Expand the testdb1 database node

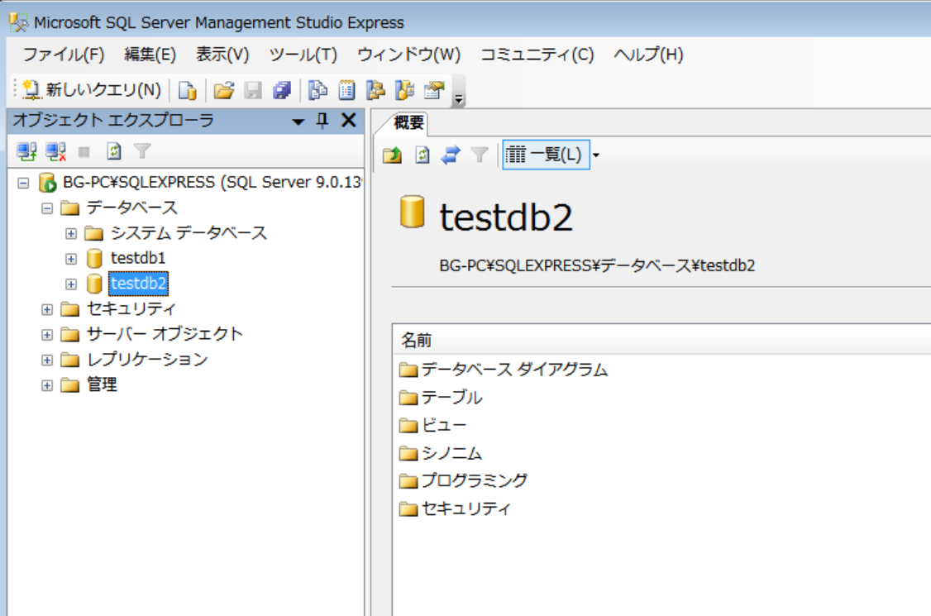tap(70, 259)
